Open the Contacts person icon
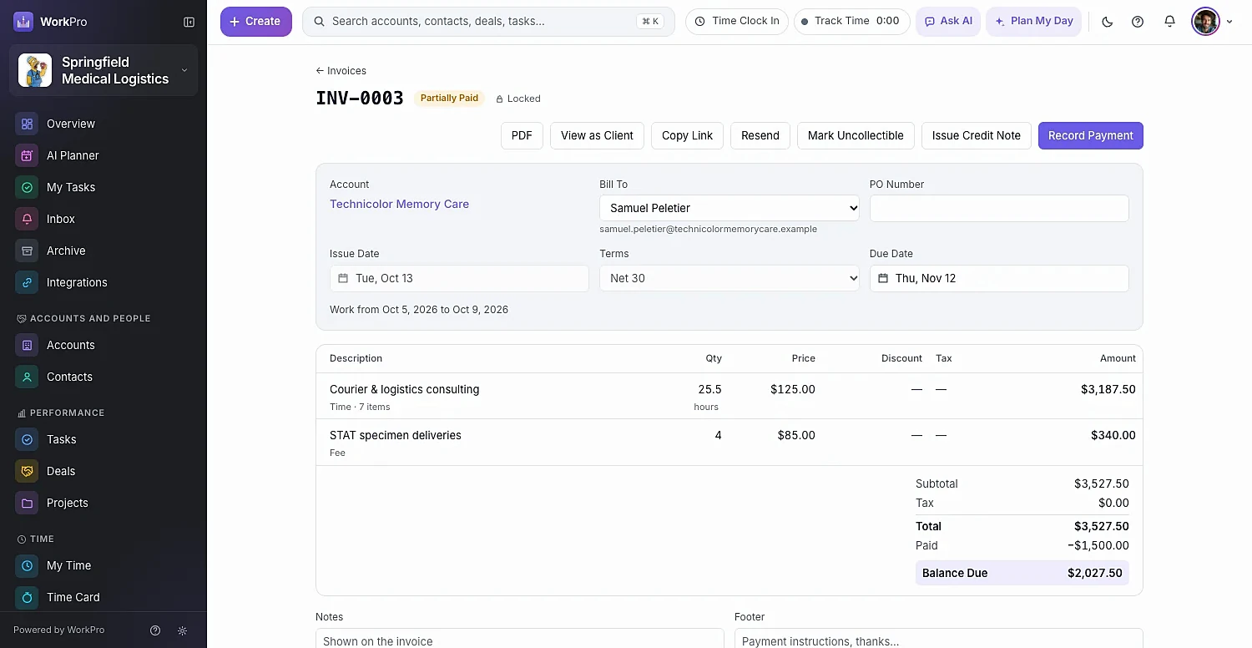The image size is (1252, 648). pos(27,377)
